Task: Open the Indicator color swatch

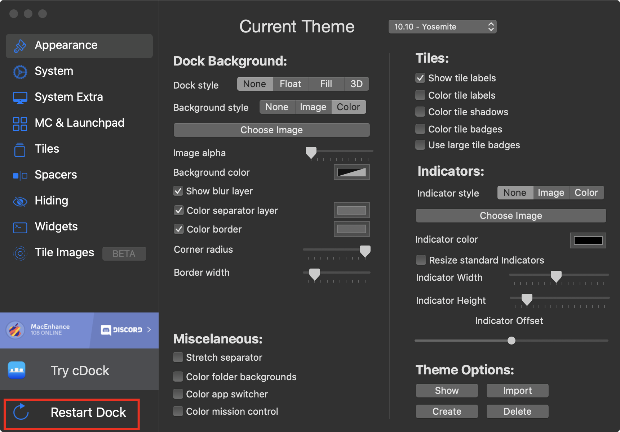Action: (x=588, y=240)
